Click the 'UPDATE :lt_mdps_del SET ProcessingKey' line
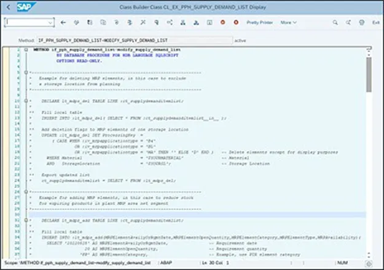This screenshot has height=270, width=384. click(x=92, y=135)
